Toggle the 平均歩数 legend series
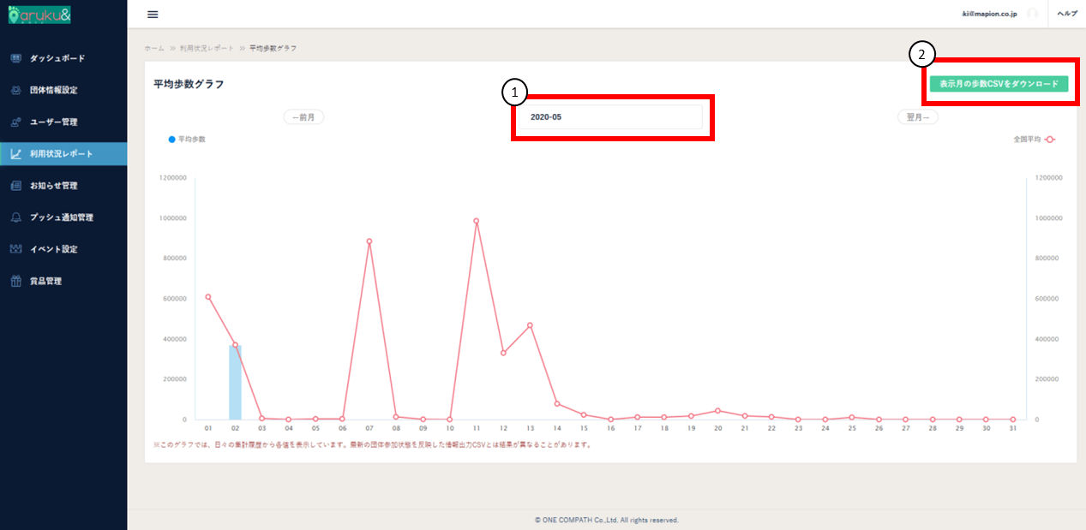The height and width of the screenshot is (530, 1086). click(187, 139)
